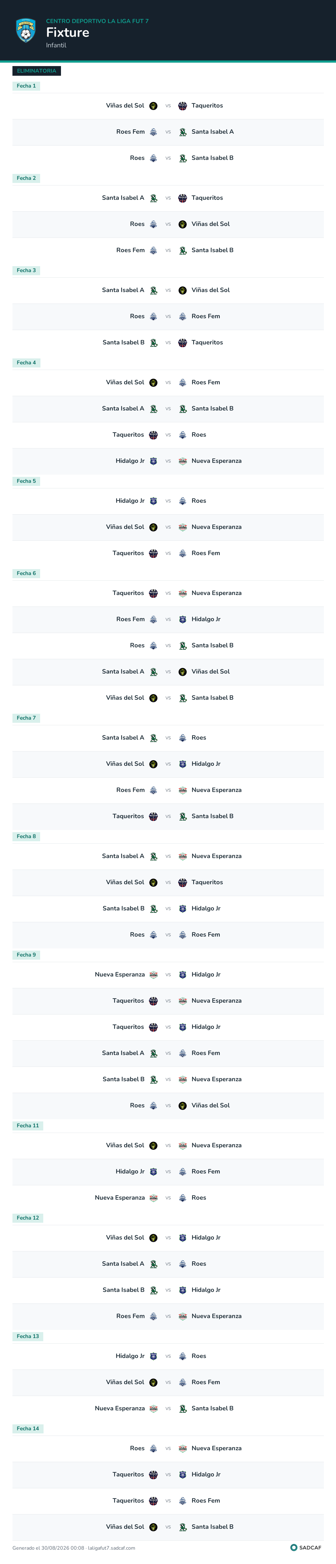Click the SADCAF logo icon in footer
The image size is (336, 1564).
[x=294, y=1547]
